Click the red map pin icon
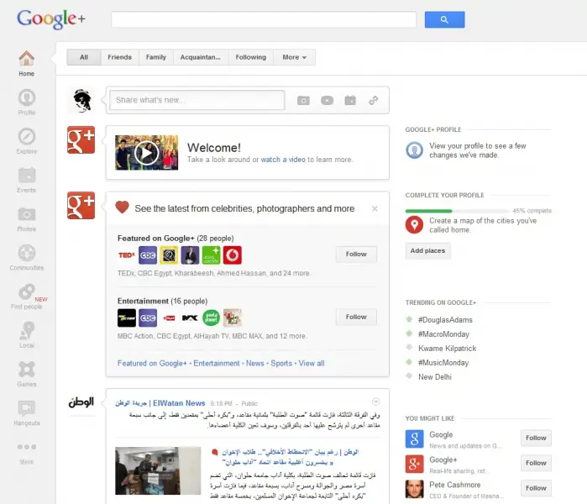Screen dimensions: 587x504 coord(414,224)
